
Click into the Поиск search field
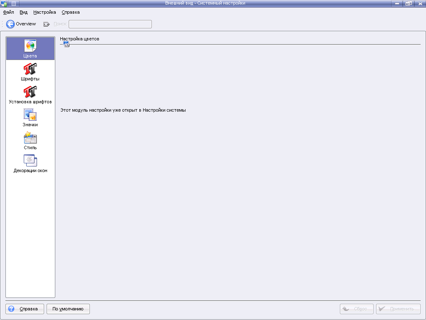(110, 24)
